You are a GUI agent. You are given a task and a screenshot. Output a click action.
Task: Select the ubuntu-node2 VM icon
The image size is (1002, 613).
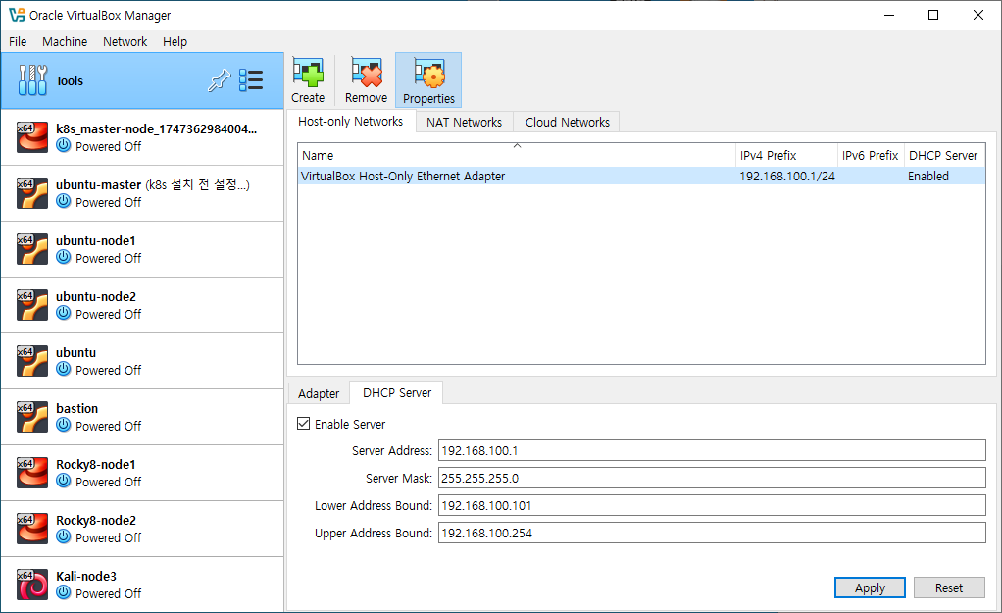(32, 305)
